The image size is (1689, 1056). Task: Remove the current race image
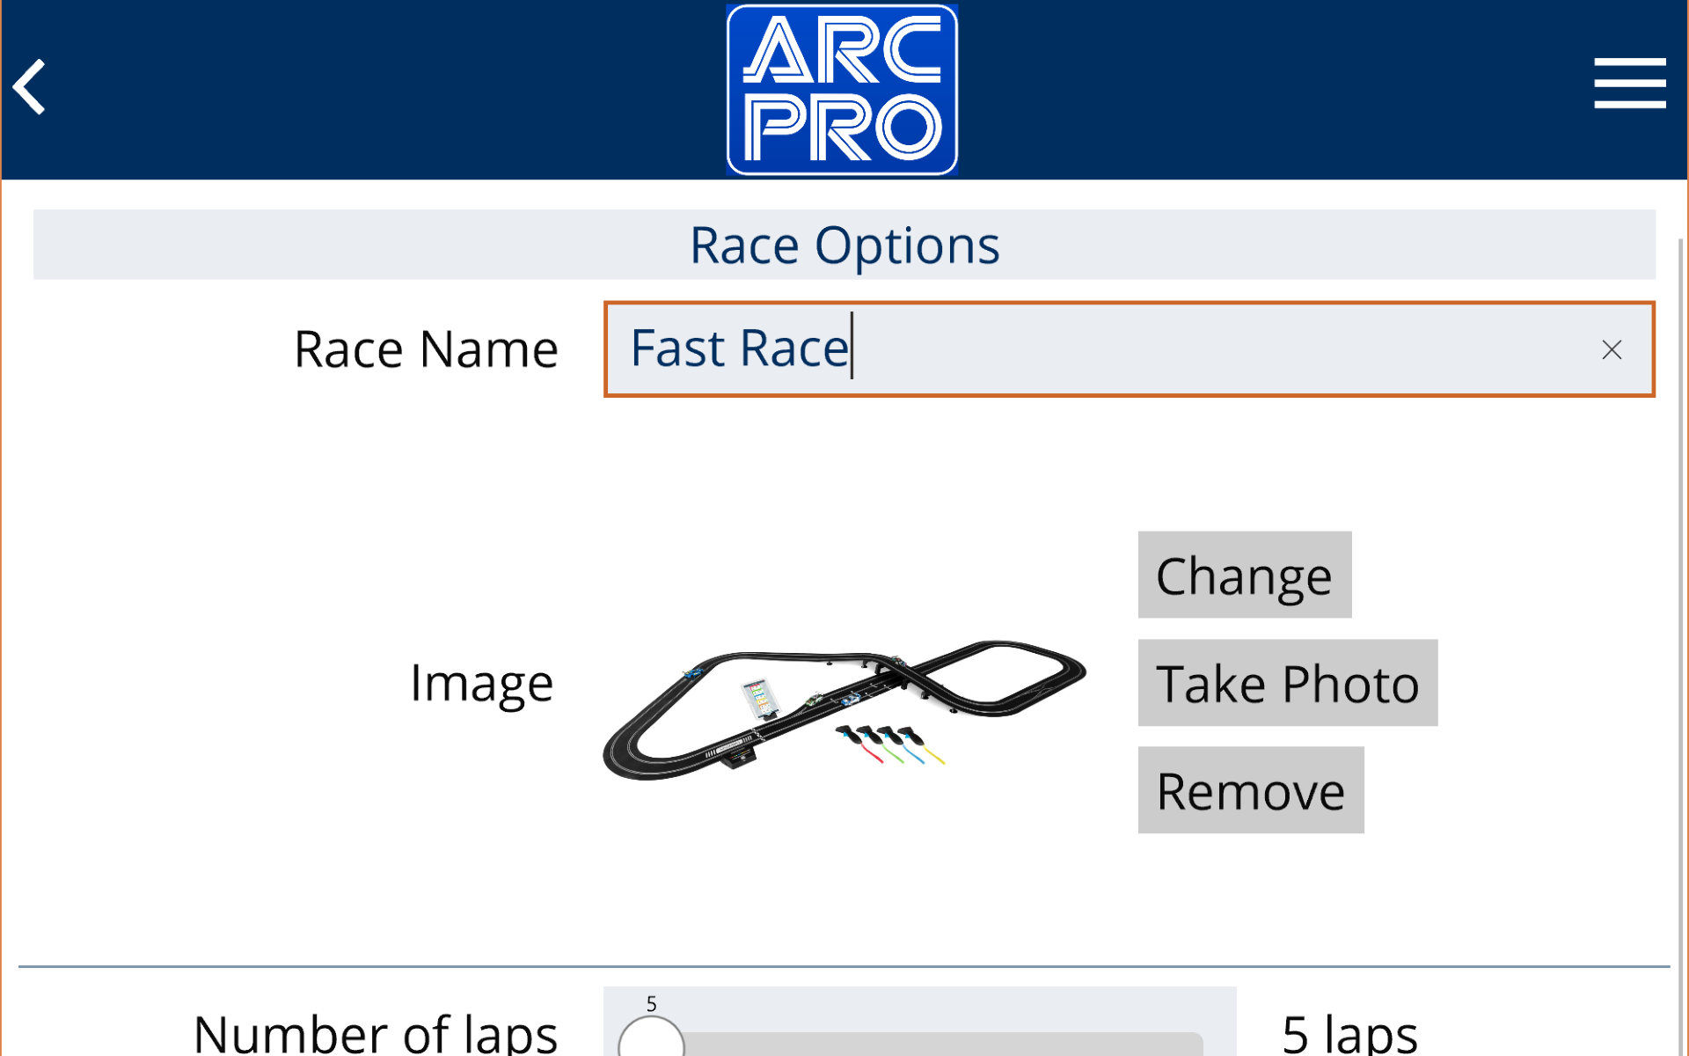point(1251,789)
